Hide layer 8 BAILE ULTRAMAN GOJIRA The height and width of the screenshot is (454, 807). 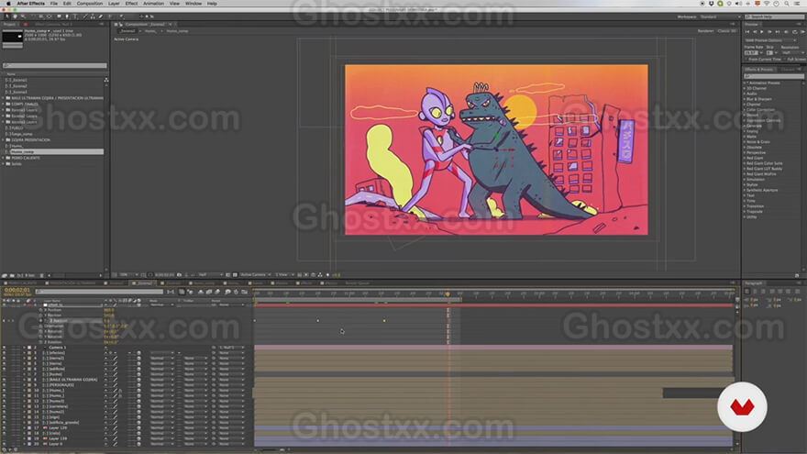[4, 380]
